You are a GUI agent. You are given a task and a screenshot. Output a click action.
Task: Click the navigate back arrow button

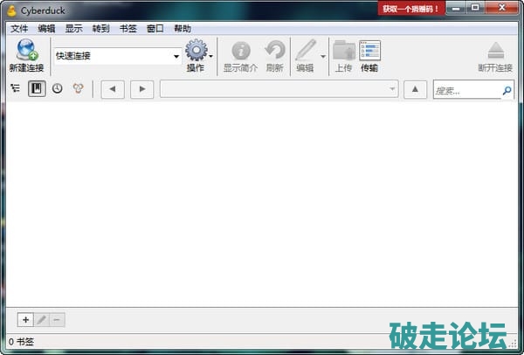coord(113,89)
